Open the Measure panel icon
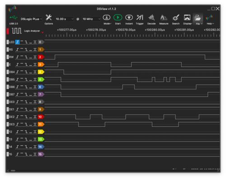 point(164,18)
